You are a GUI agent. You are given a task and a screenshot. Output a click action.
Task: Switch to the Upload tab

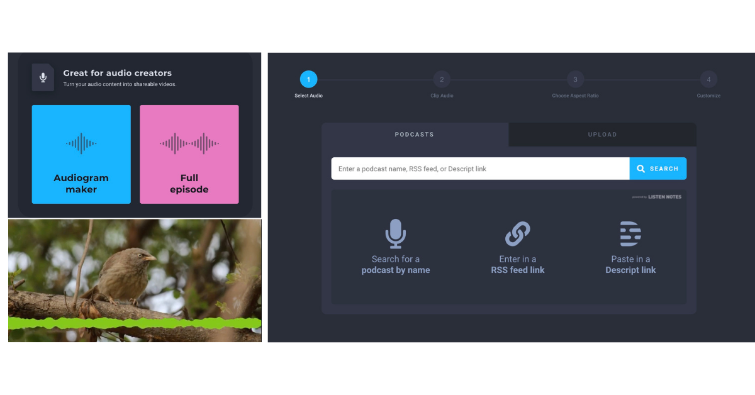tap(602, 135)
